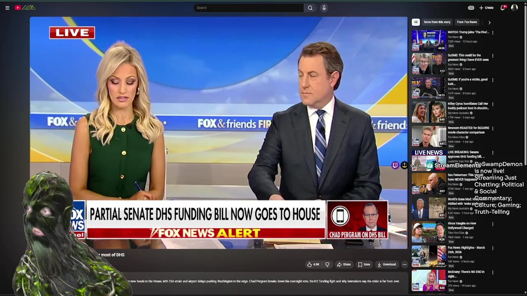Open options for McEnany NO END video
The width and height of the screenshot is (527, 296).
point(492,272)
